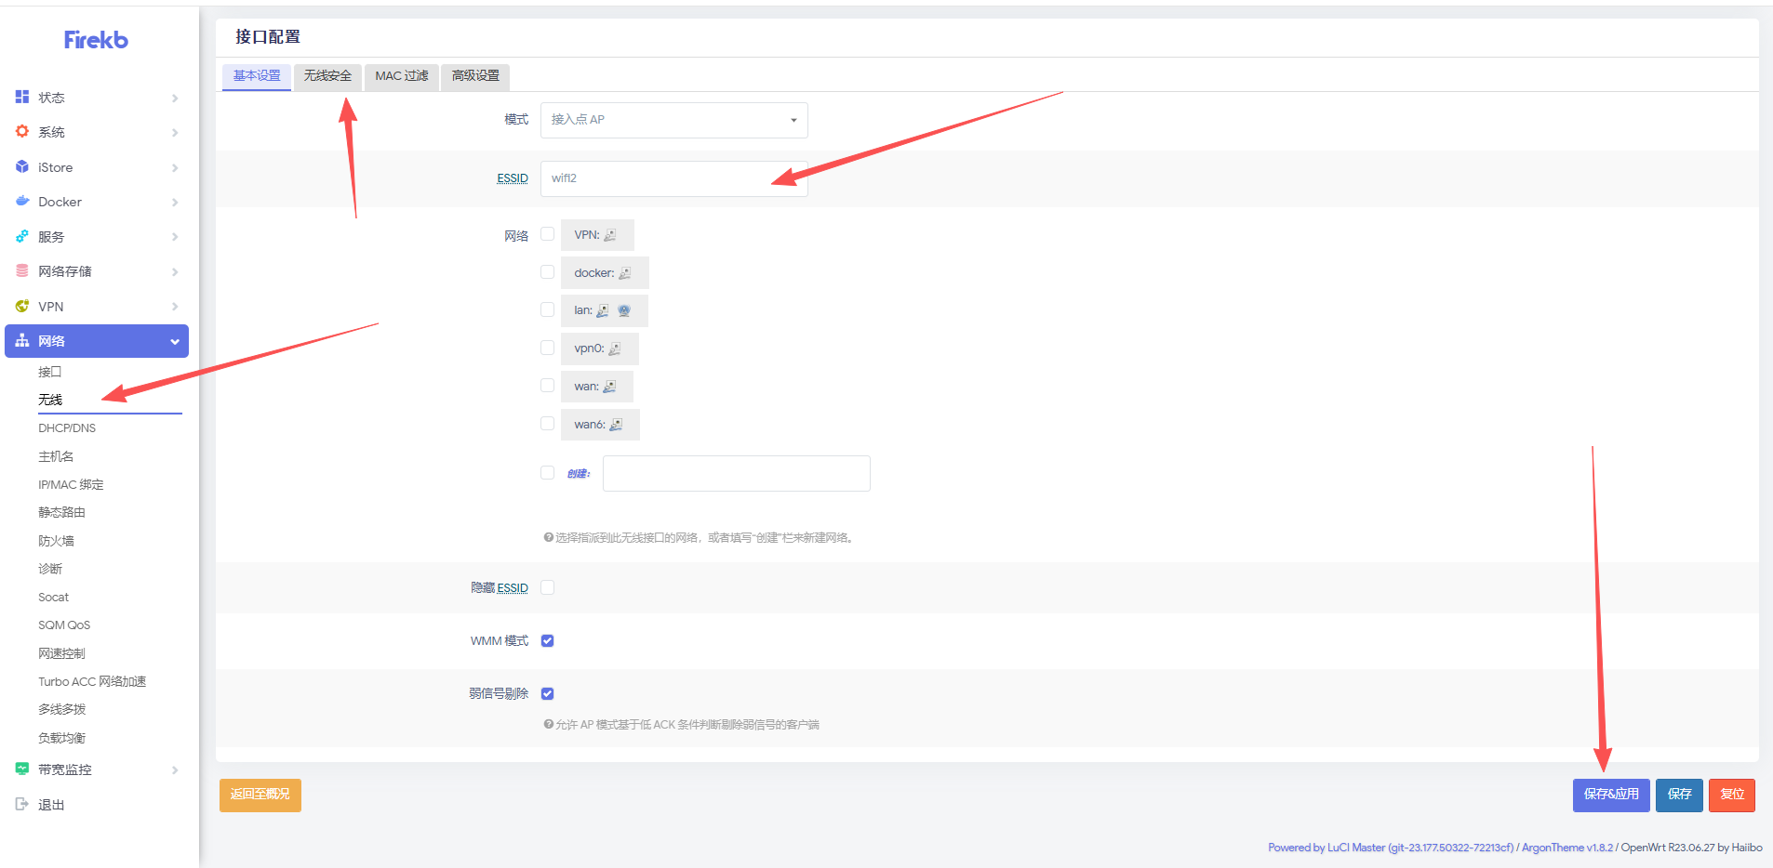Expand the 状态 menu chevron

point(175,98)
